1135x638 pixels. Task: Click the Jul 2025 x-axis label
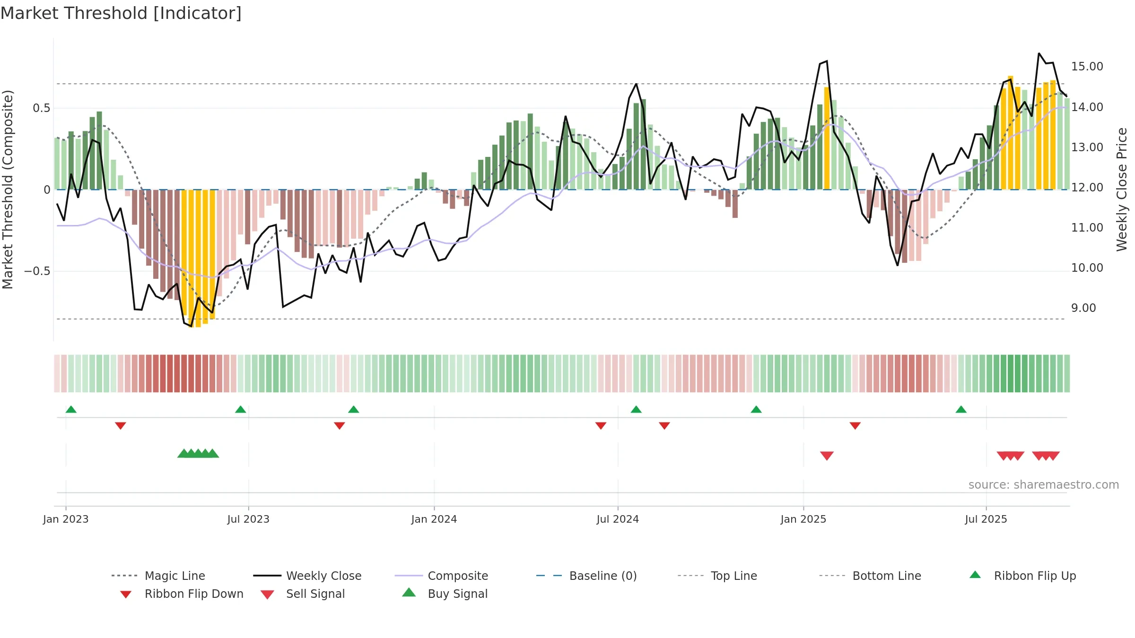pos(986,519)
